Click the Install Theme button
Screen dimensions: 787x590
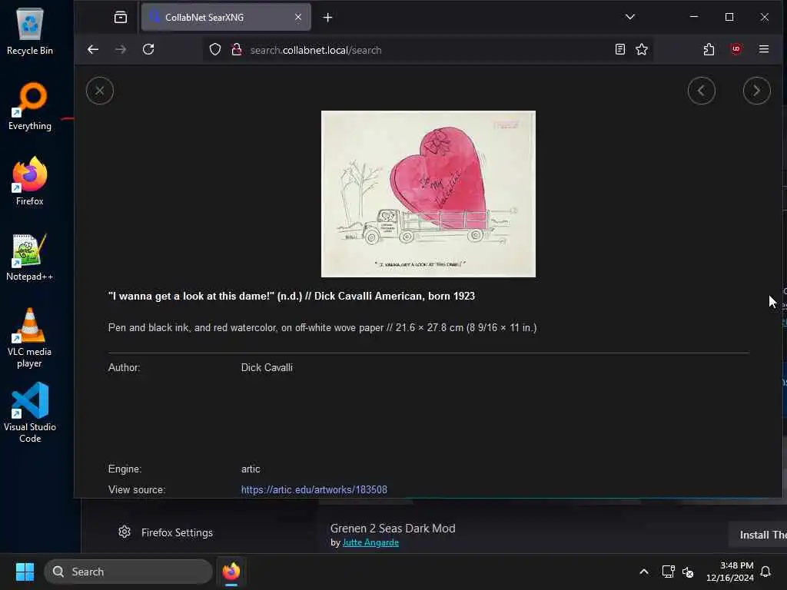point(757,535)
